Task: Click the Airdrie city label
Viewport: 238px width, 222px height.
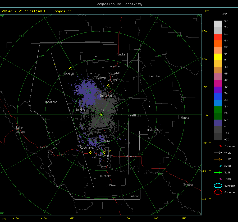Action: tap(104, 141)
